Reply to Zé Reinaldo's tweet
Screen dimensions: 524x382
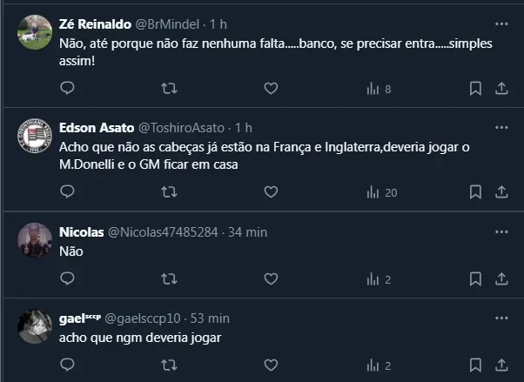tap(67, 88)
